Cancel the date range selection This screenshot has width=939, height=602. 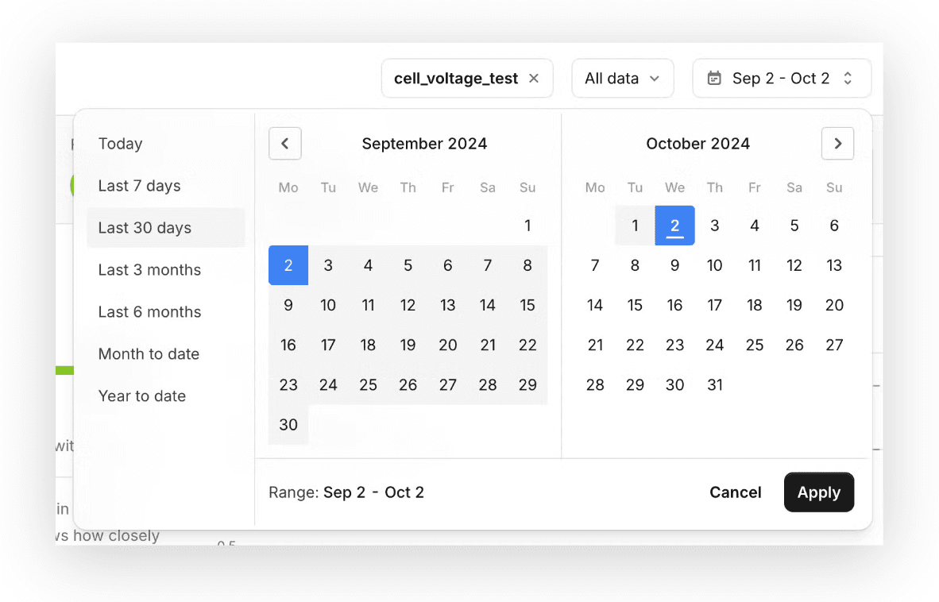(x=735, y=492)
